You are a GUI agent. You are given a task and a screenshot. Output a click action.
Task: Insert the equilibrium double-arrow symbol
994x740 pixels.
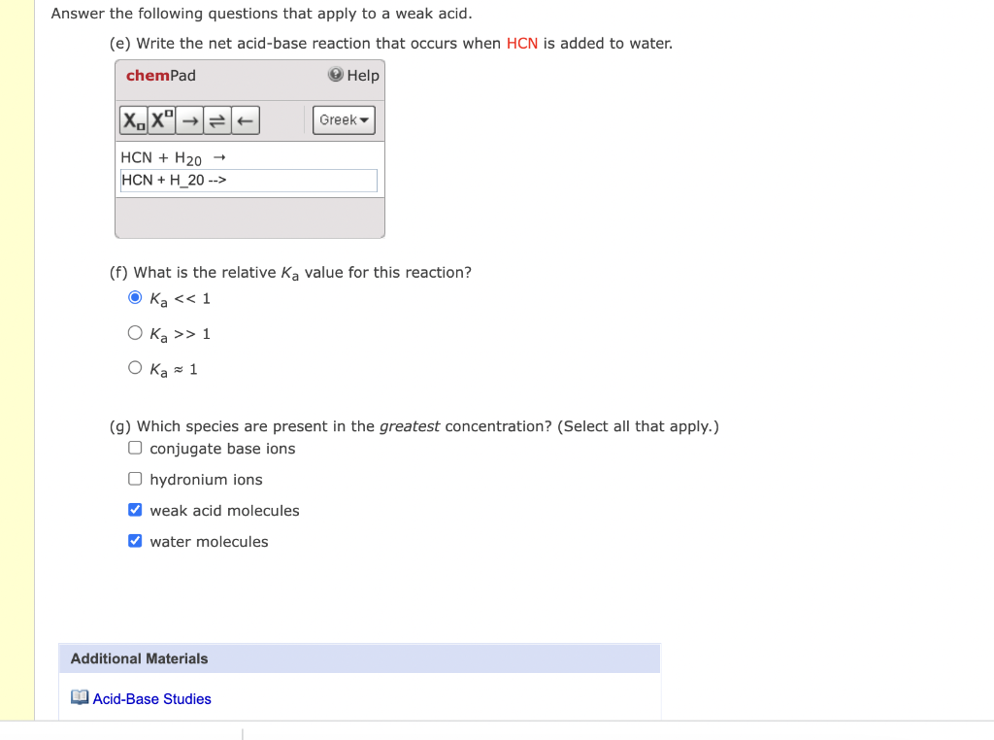pos(215,120)
